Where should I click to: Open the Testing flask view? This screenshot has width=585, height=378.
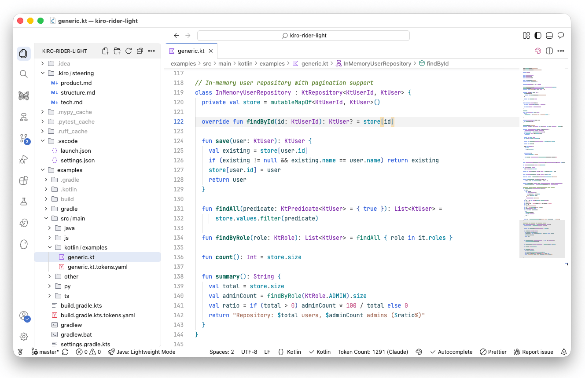click(x=24, y=202)
